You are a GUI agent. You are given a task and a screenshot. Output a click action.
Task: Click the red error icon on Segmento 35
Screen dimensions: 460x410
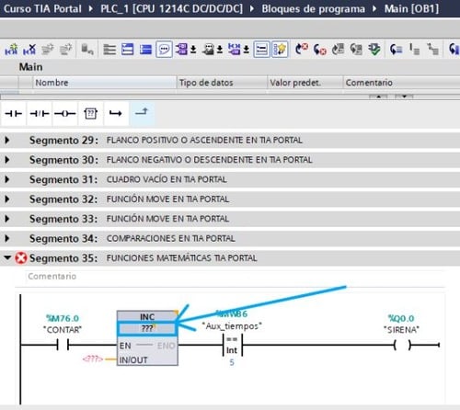(21, 258)
